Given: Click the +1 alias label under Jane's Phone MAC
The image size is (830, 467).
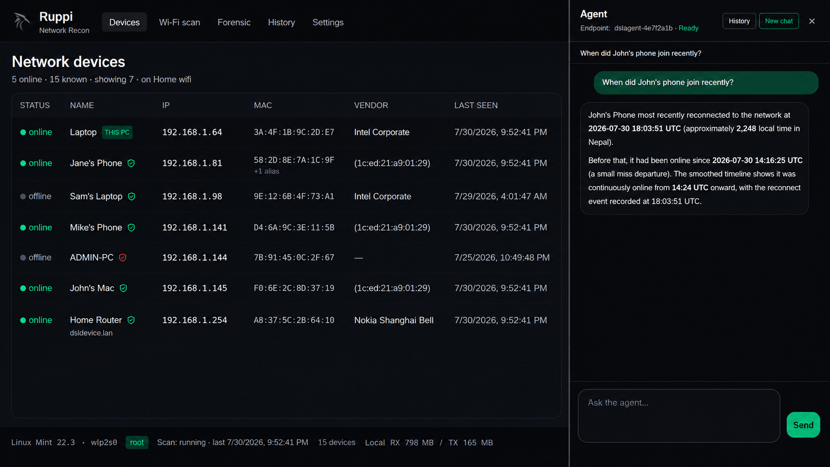Looking at the screenshot, I should click(267, 171).
